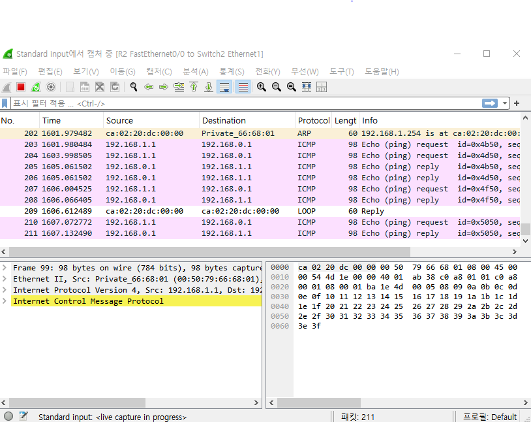Open the 무선(W) menu
This screenshot has height=422, width=531.
tap(305, 72)
